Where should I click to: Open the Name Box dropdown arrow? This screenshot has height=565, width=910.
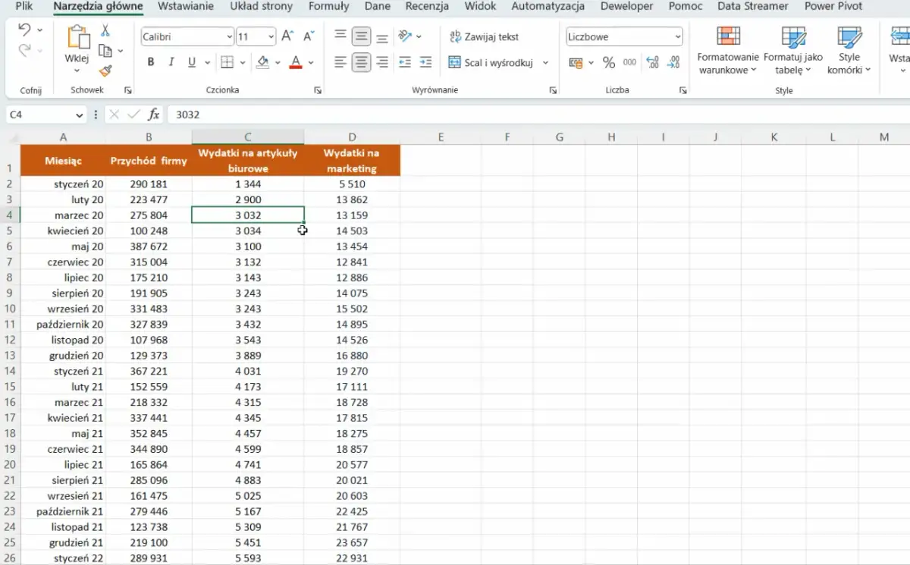80,115
